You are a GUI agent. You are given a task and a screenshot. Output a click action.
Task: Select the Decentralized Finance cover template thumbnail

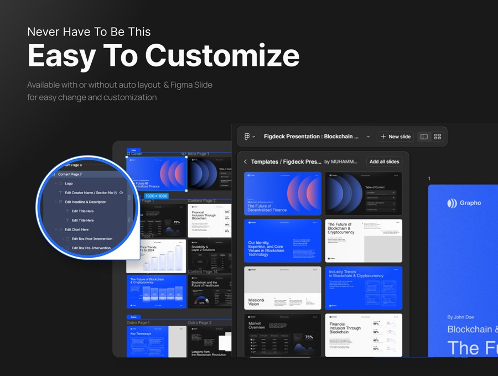pos(282,194)
